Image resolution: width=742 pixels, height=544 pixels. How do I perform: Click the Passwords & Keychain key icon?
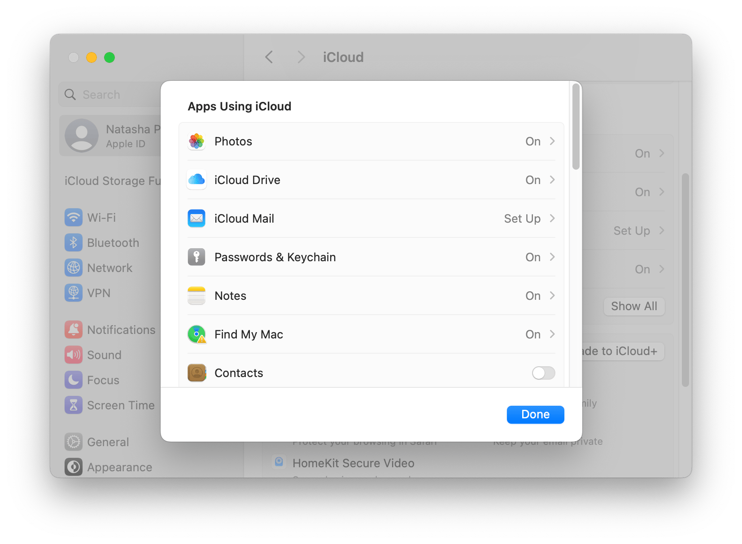pyautogui.click(x=196, y=257)
